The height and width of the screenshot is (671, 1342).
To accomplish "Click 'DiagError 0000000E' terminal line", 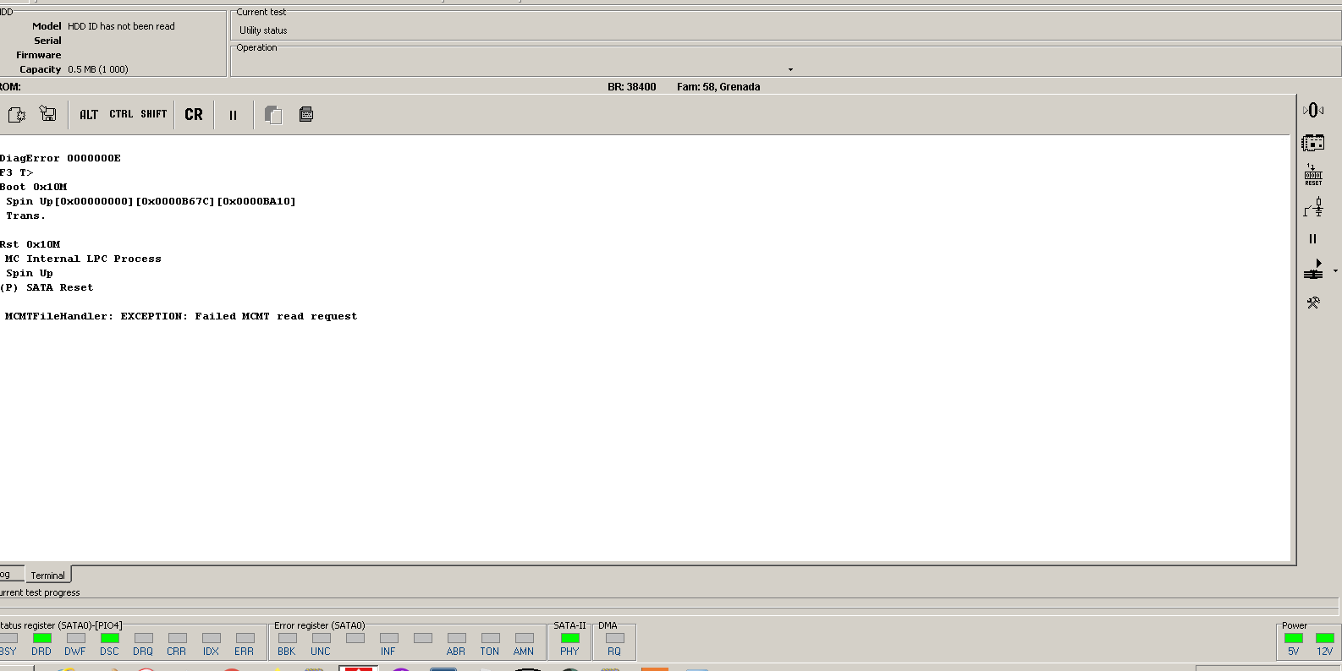I will pos(60,158).
